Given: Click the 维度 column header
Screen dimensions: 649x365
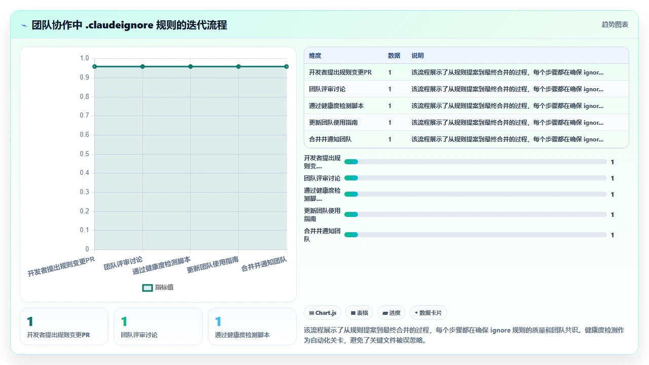Looking at the screenshot, I should 315,56.
